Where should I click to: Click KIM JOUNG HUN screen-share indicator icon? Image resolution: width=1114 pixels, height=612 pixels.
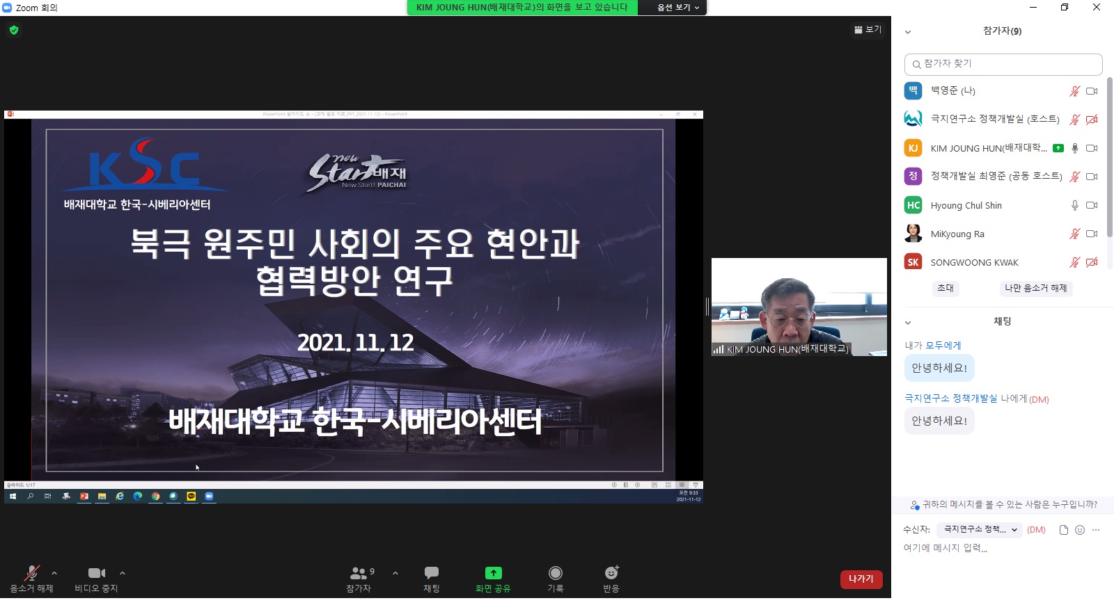click(1058, 148)
